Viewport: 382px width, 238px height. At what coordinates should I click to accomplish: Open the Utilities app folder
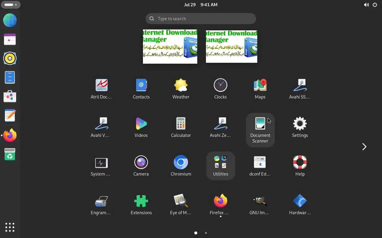click(221, 166)
